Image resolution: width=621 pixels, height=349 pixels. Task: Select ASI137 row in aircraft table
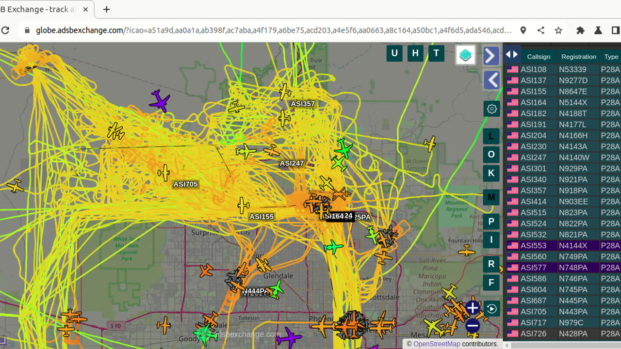click(x=563, y=80)
